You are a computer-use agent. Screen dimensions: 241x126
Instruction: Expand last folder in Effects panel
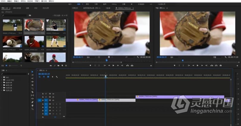tap(2, 90)
